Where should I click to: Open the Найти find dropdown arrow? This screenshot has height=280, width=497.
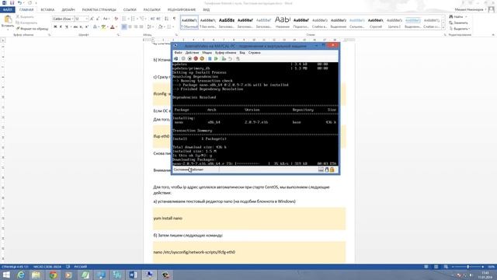(x=466, y=16)
